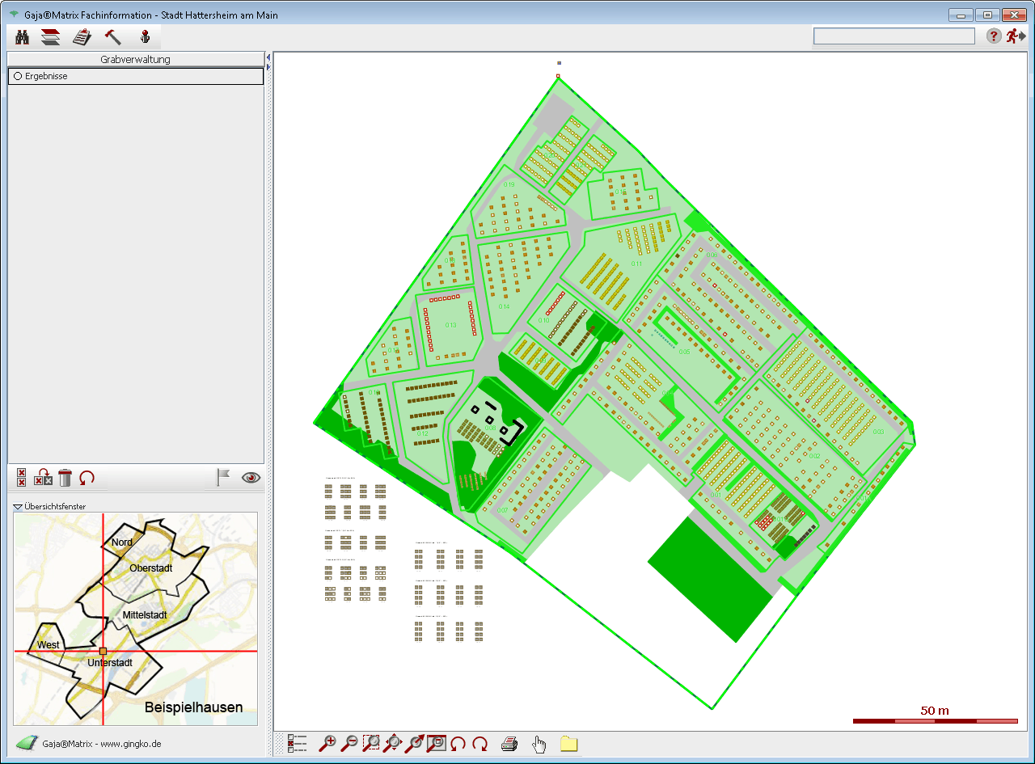Click the trash can delete icon

(x=65, y=478)
